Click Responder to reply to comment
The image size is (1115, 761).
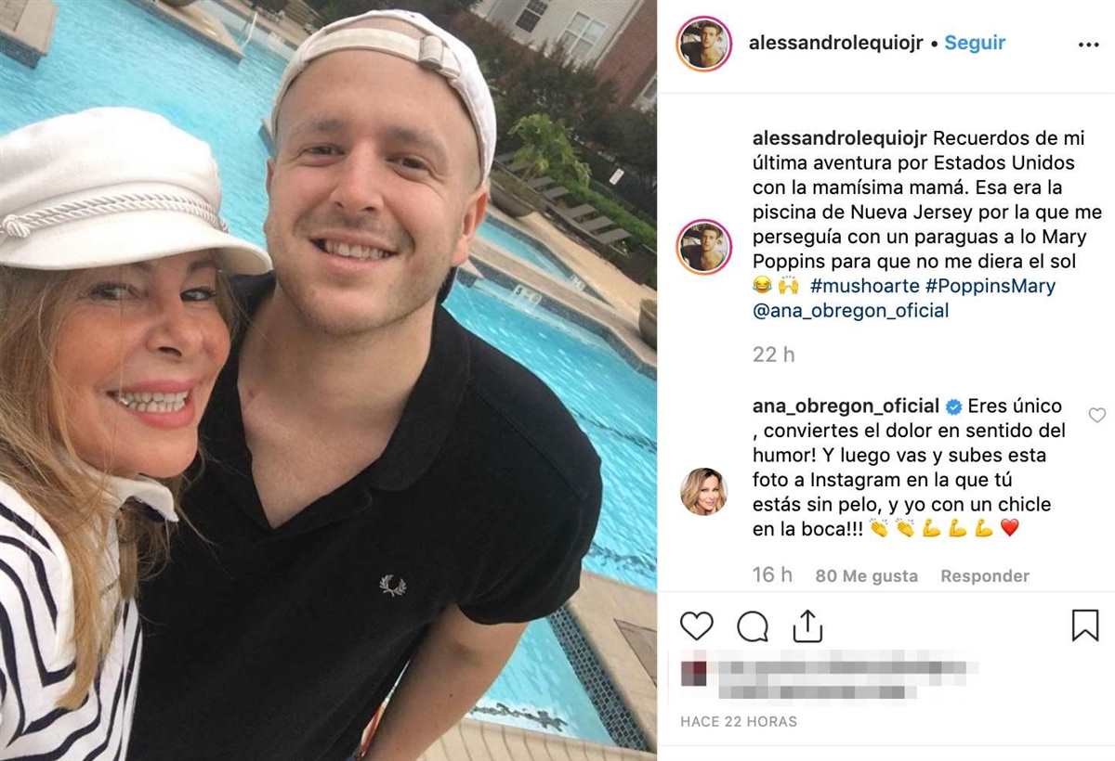985,576
